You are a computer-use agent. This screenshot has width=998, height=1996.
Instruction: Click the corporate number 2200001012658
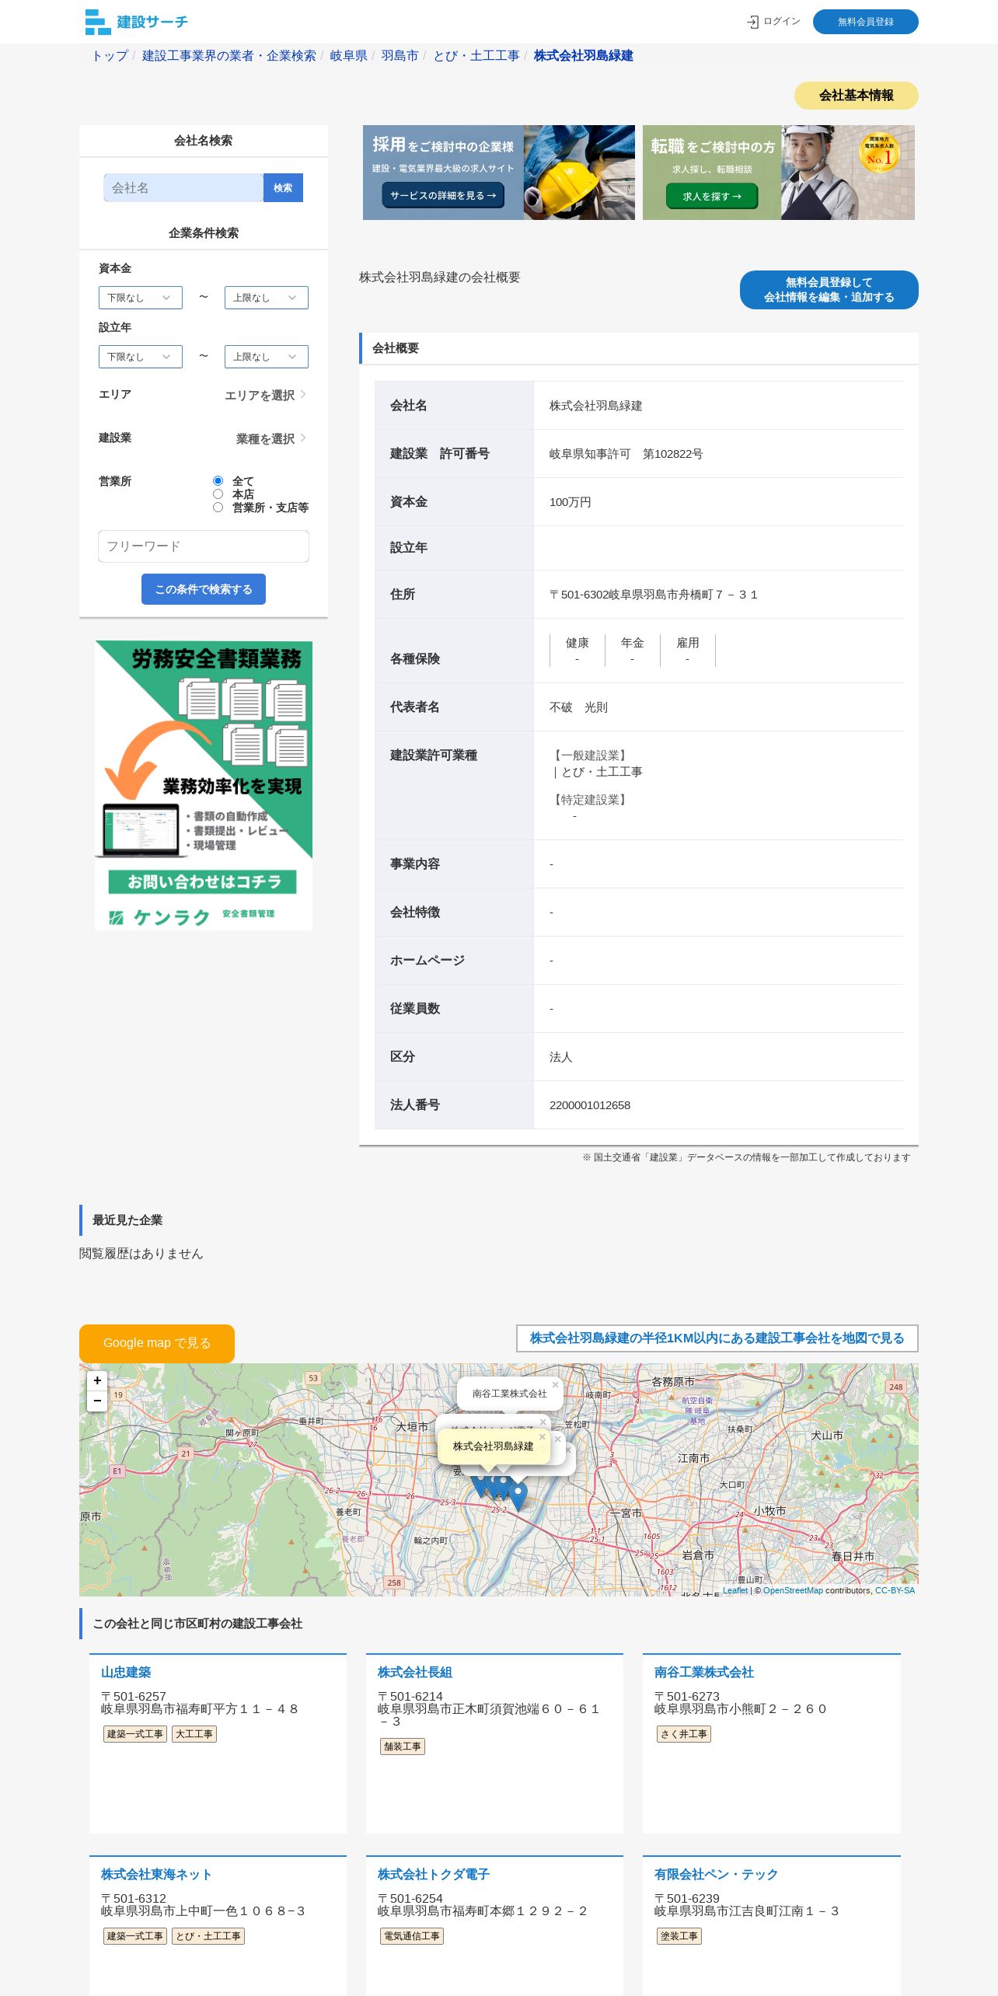590,1105
